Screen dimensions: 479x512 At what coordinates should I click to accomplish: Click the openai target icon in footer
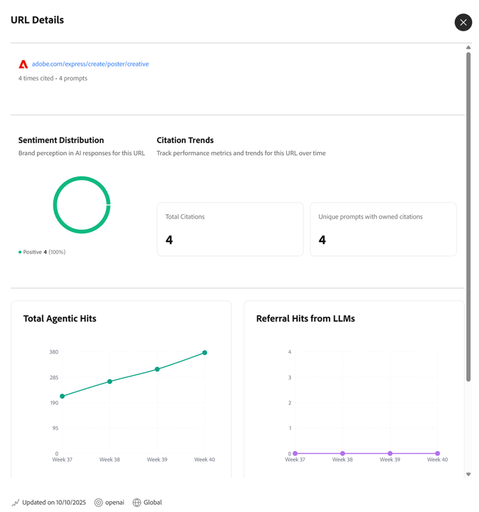[x=98, y=502]
